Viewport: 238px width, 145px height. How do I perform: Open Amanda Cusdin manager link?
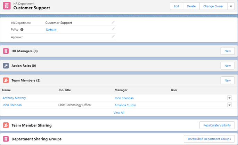point(125,105)
